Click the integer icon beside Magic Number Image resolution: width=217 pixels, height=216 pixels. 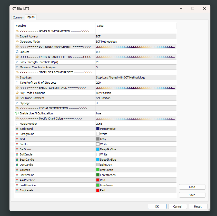coord(17,124)
